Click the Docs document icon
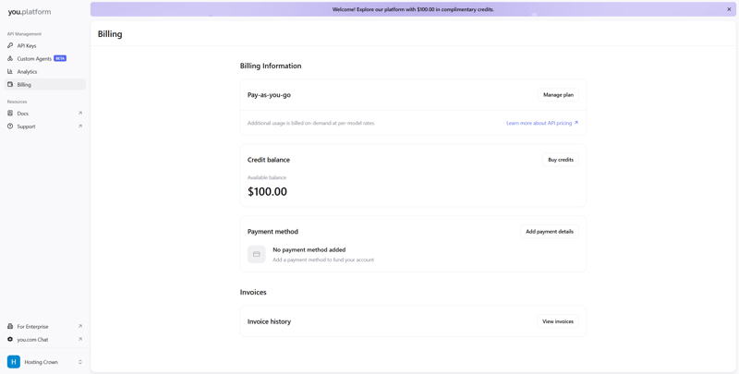 coord(10,113)
